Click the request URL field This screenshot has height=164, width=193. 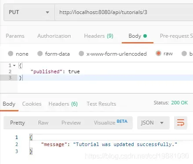click(124, 12)
